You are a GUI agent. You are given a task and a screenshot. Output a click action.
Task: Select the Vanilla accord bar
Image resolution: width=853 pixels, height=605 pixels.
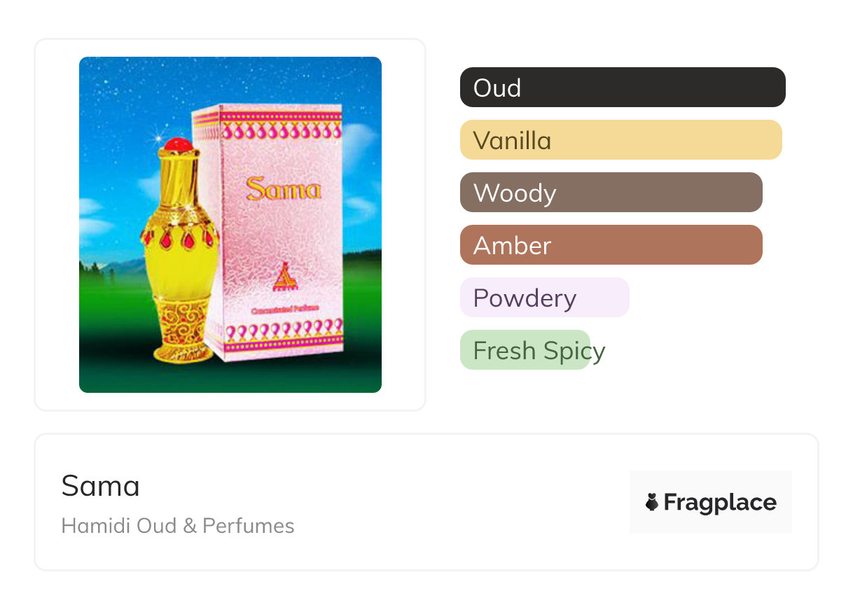(620, 140)
